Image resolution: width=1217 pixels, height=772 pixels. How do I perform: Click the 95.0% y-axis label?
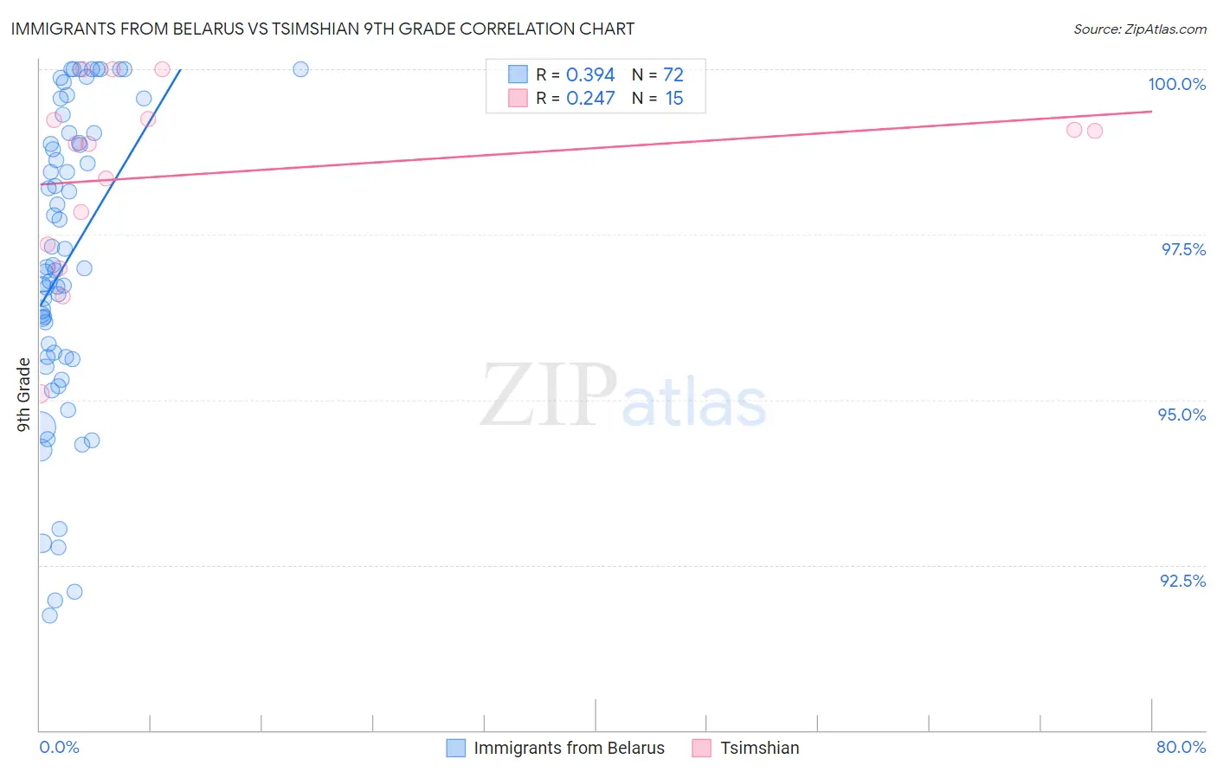1182,415
